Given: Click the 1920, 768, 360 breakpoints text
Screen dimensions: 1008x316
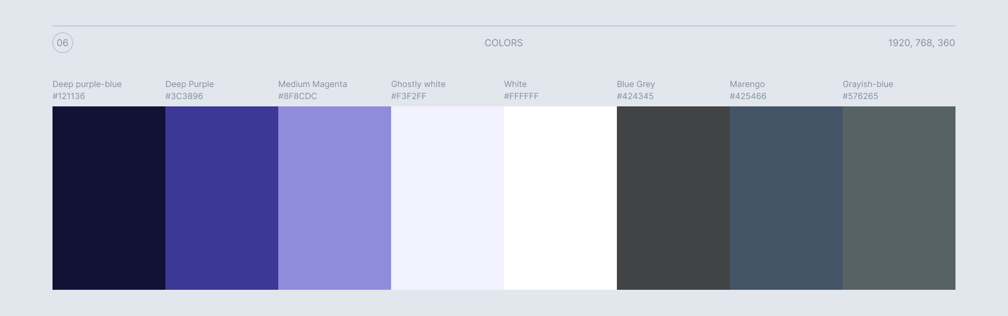Looking at the screenshot, I should click(921, 43).
